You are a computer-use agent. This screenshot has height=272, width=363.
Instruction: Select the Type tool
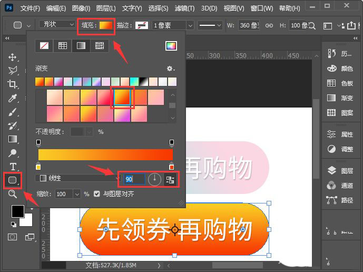pos(13,167)
